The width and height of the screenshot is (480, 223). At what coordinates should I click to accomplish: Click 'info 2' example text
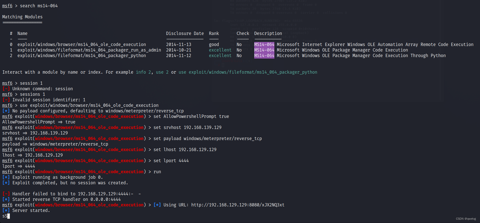(143, 72)
